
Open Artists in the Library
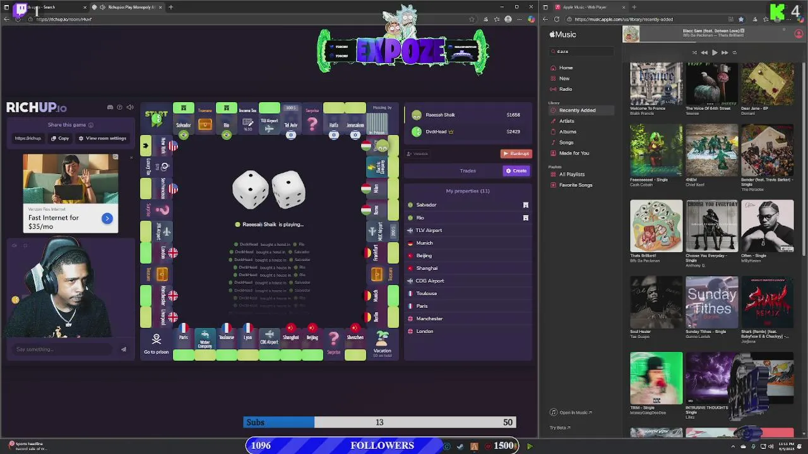[566, 121]
